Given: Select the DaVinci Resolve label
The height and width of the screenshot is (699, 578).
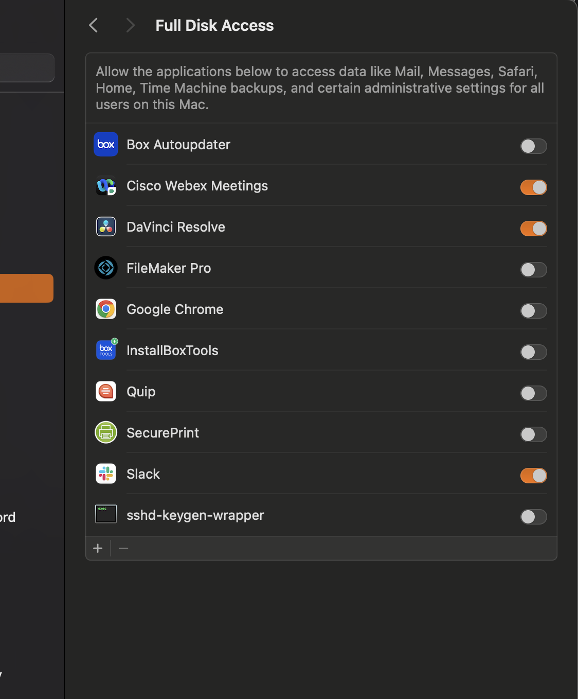Looking at the screenshot, I should (176, 227).
